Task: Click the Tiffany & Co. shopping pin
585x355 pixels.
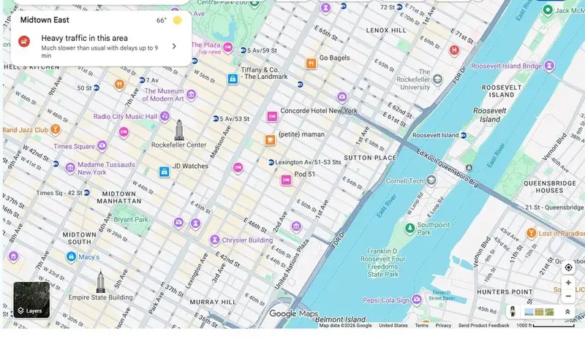Action: tap(233, 79)
